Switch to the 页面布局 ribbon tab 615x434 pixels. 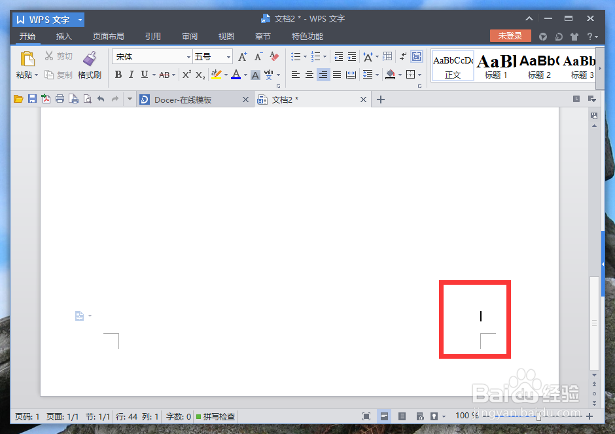click(109, 37)
